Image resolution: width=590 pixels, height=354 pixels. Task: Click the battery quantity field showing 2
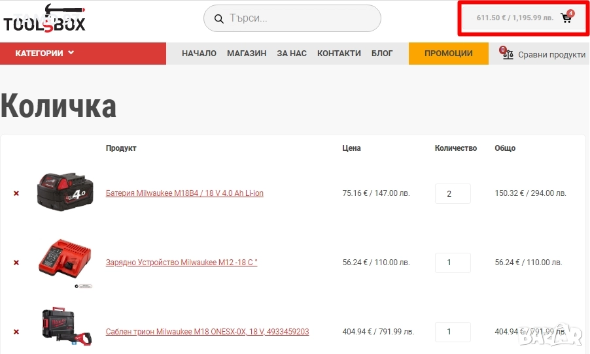point(453,194)
